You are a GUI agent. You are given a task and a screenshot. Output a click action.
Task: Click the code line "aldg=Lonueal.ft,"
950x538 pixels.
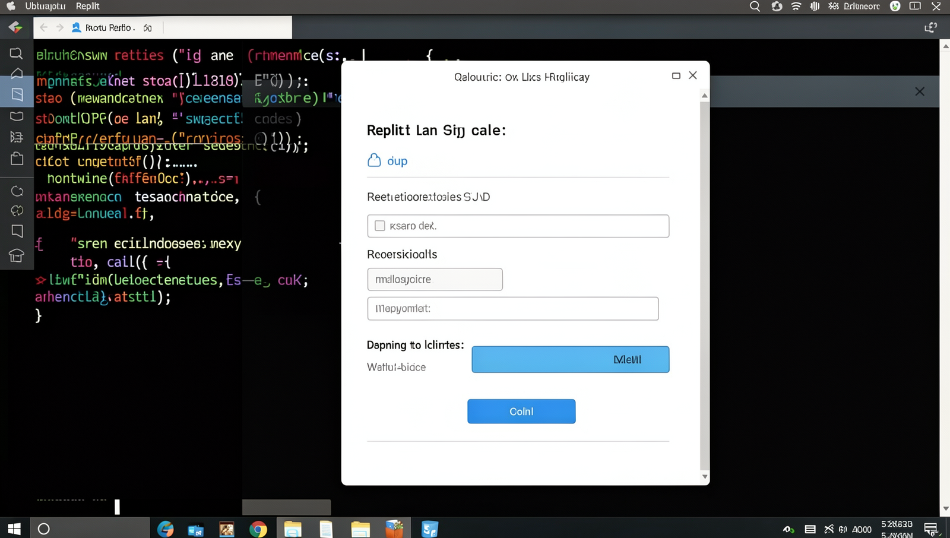click(x=95, y=213)
